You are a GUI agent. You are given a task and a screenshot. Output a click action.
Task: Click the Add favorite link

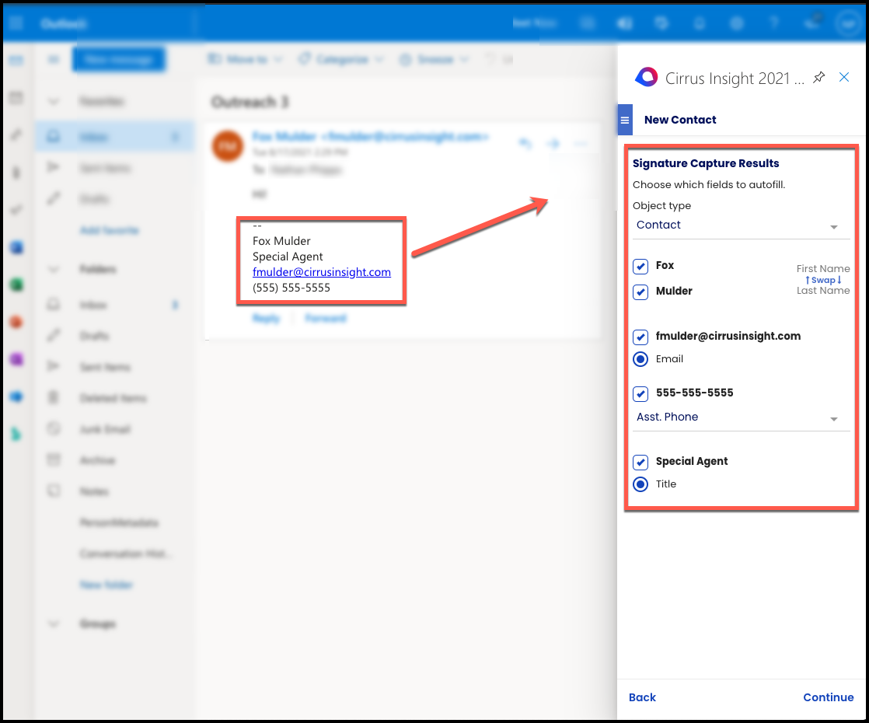[x=109, y=230]
